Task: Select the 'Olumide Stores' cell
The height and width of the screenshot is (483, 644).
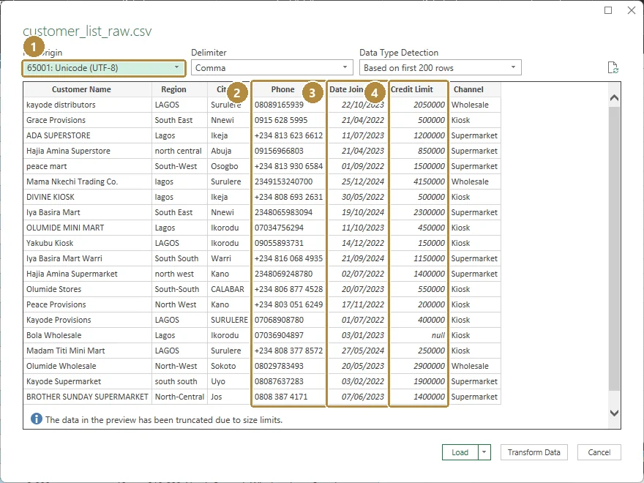Action: click(x=88, y=289)
